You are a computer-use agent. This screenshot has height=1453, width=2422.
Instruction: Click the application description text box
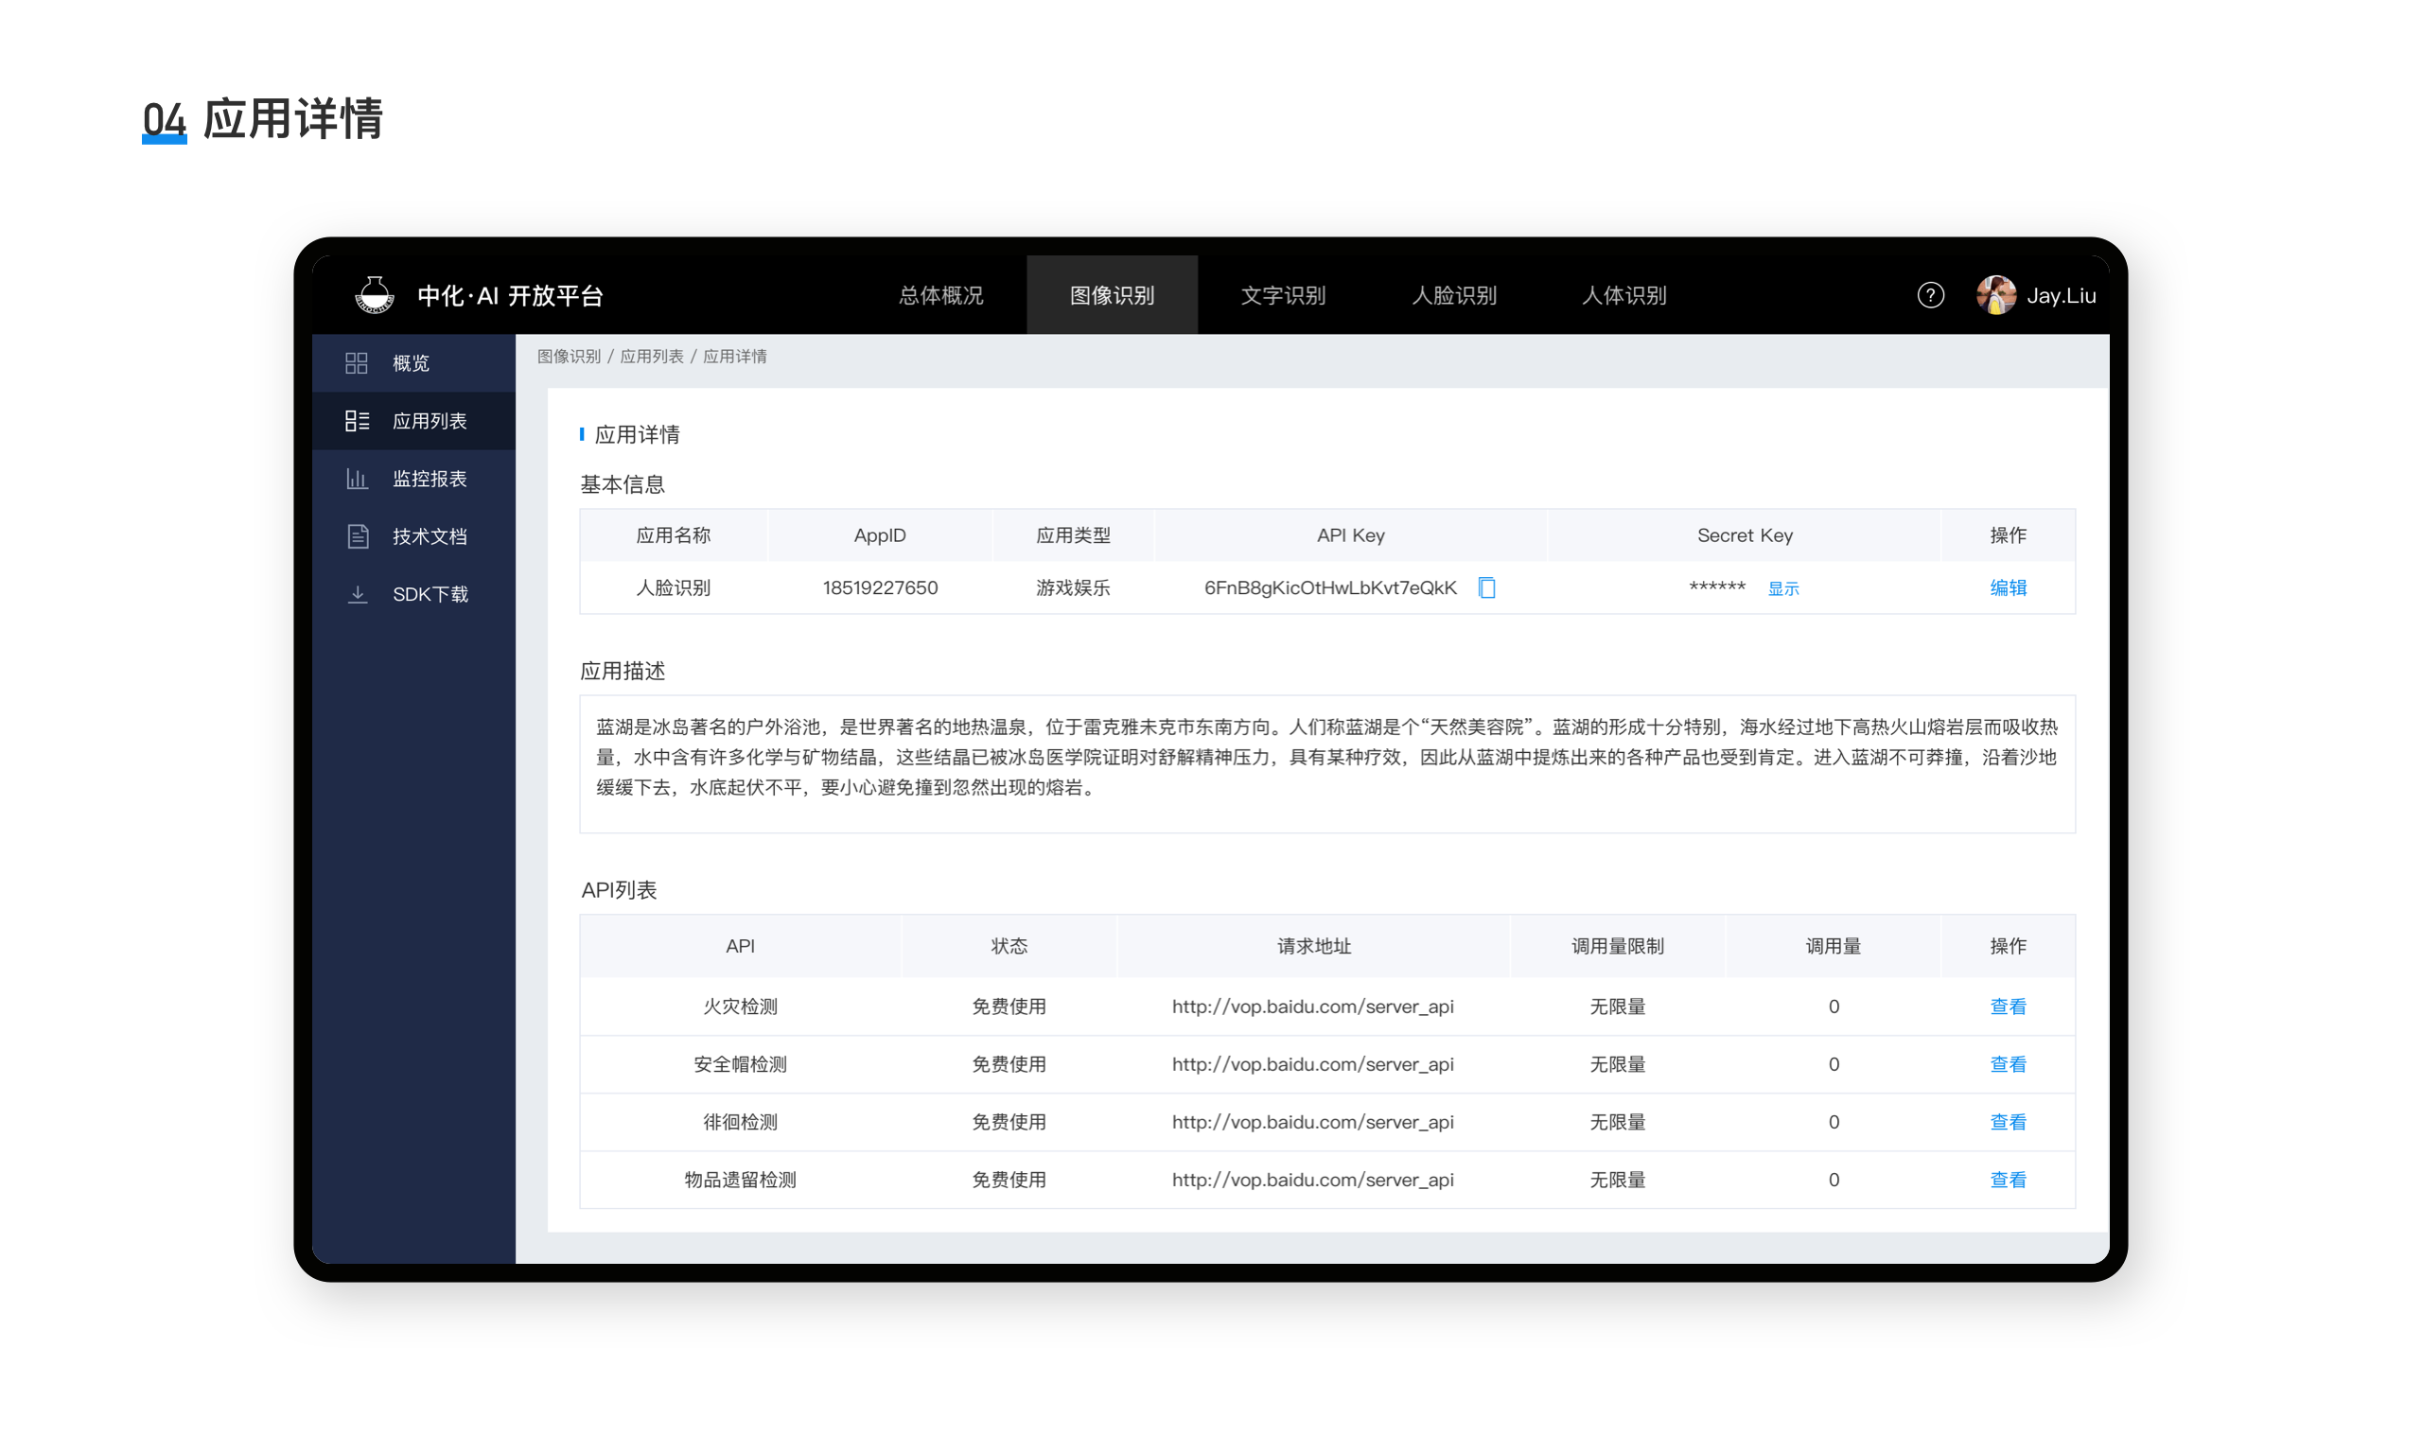1326,763
